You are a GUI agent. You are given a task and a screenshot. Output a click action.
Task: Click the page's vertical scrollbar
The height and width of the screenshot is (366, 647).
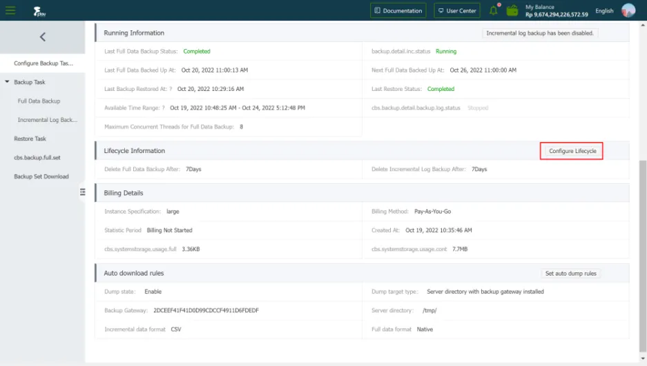coord(643,241)
